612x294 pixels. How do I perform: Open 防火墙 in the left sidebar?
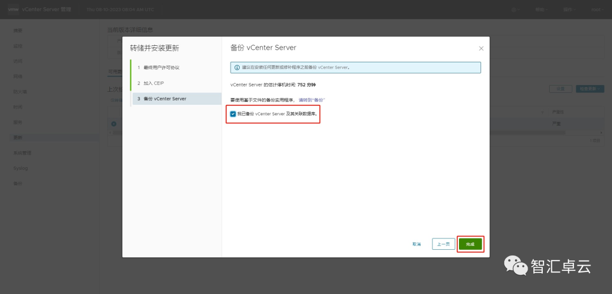[20, 92]
